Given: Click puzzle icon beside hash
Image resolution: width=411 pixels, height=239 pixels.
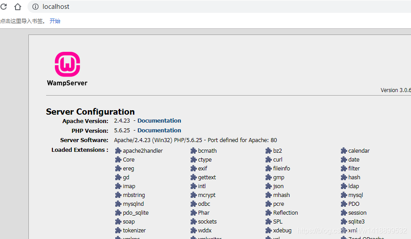Looking at the screenshot, I should point(344,177).
